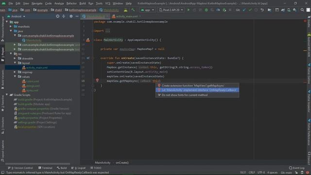Click the Debug app bug icon
Image resolution: width=311 pixels, height=175 pixels.
coord(206,10)
